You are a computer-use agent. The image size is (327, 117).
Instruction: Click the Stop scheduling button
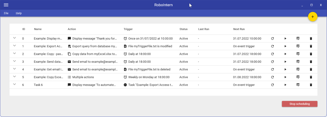[299, 104]
